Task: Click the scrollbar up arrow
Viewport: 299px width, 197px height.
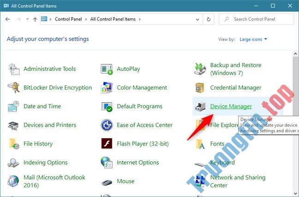Action: [x=295, y=54]
